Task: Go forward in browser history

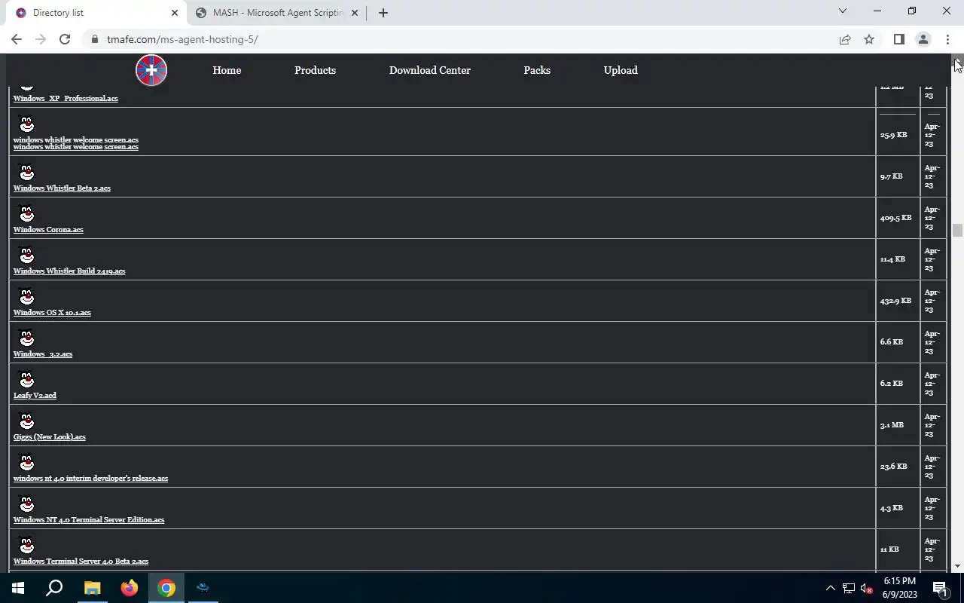Action: tap(41, 39)
